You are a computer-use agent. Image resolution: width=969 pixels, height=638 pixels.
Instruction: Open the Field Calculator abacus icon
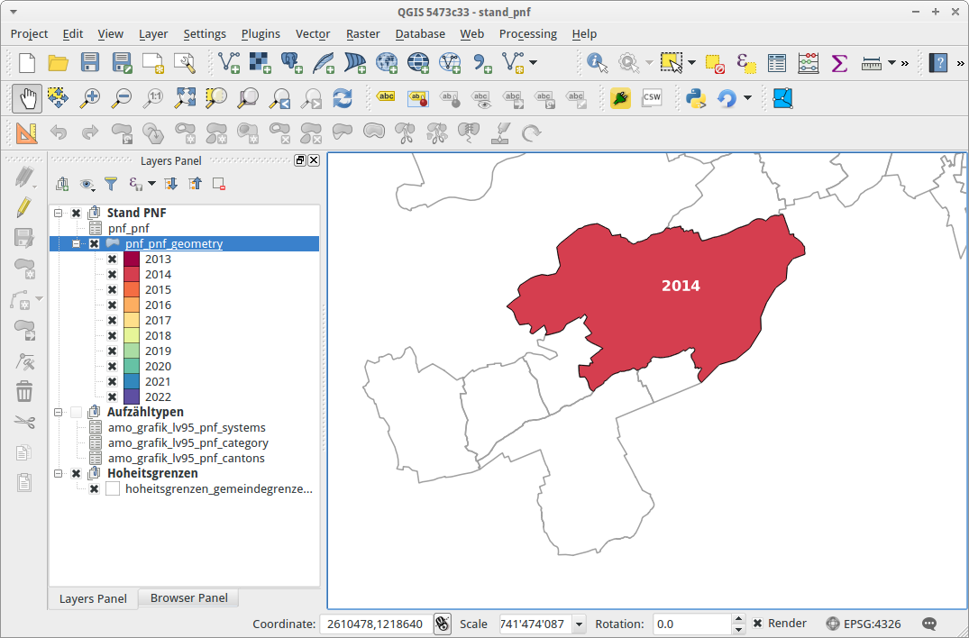coord(809,63)
